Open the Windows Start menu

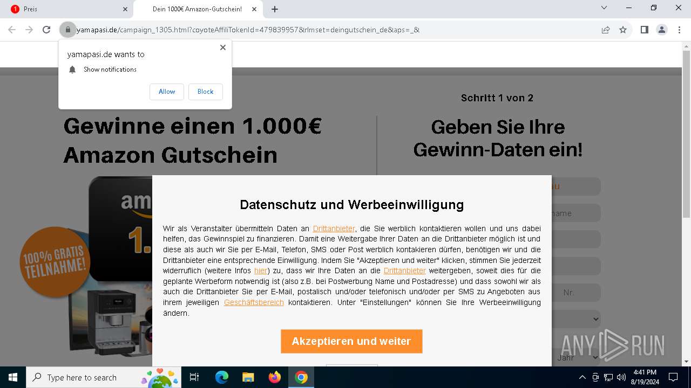(13, 377)
